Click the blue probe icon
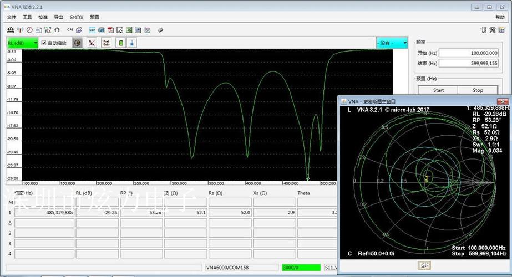Image resolution: width=512 pixels, height=277 pixels. click(131, 43)
